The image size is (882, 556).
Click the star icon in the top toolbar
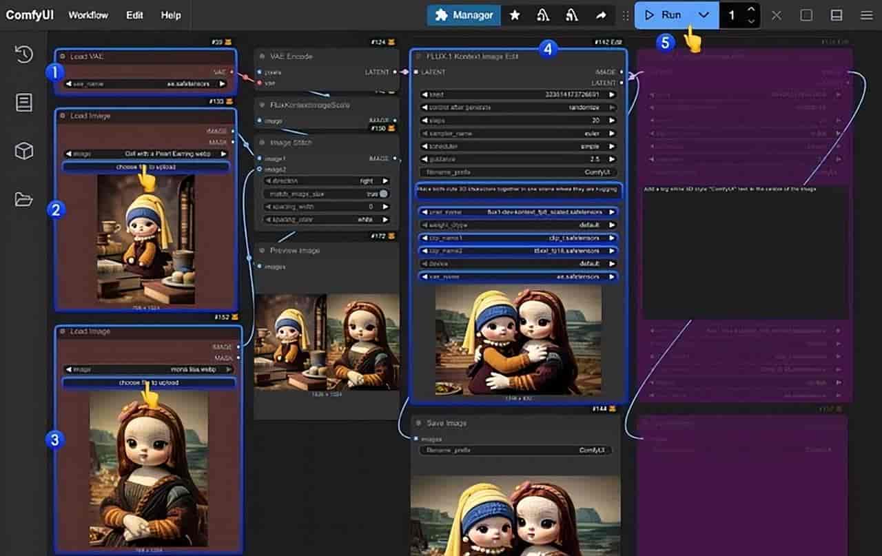click(x=515, y=15)
